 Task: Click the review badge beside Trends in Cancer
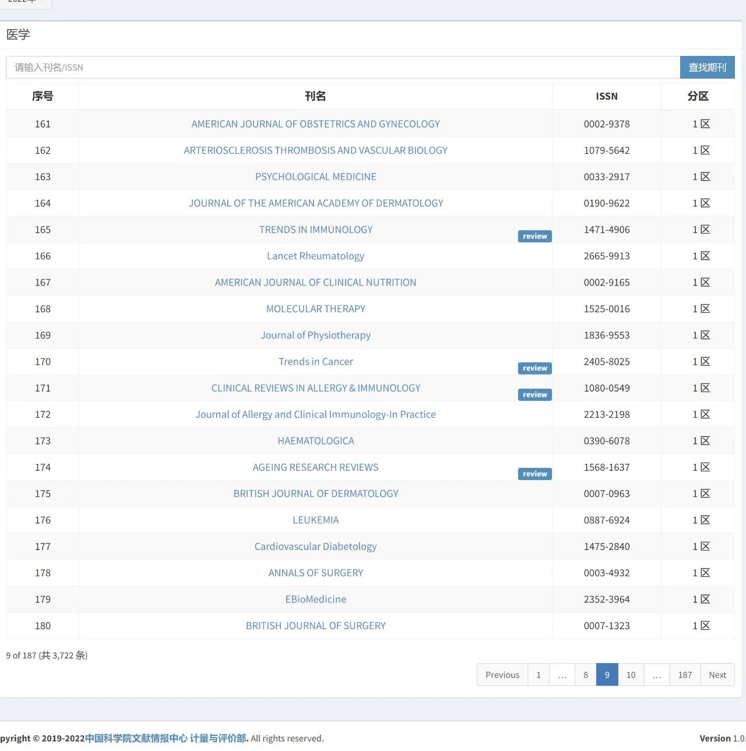coord(534,368)
